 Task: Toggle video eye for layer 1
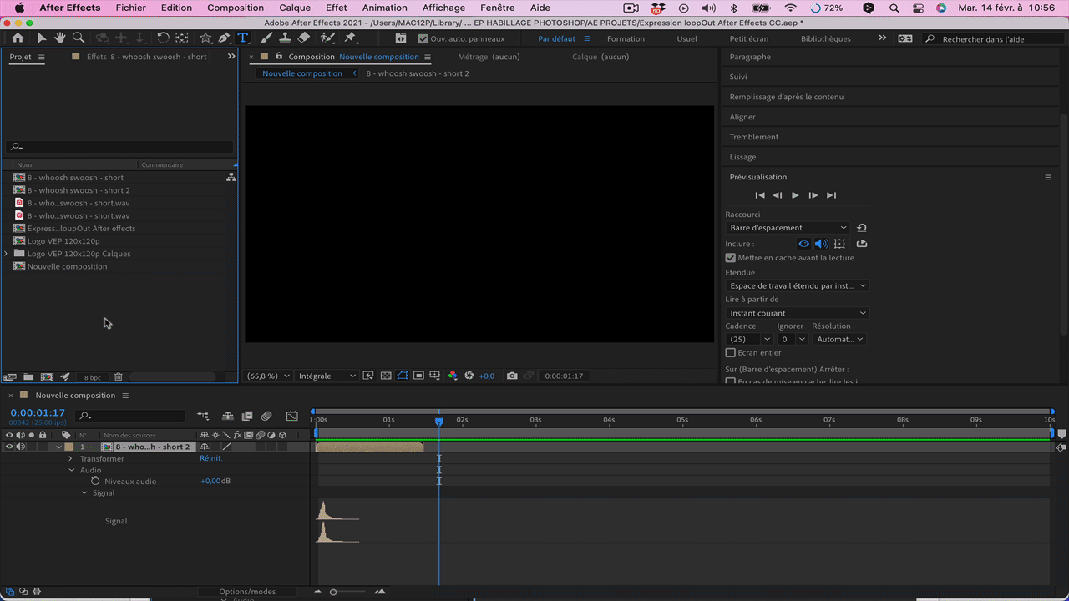coord(9,447)
